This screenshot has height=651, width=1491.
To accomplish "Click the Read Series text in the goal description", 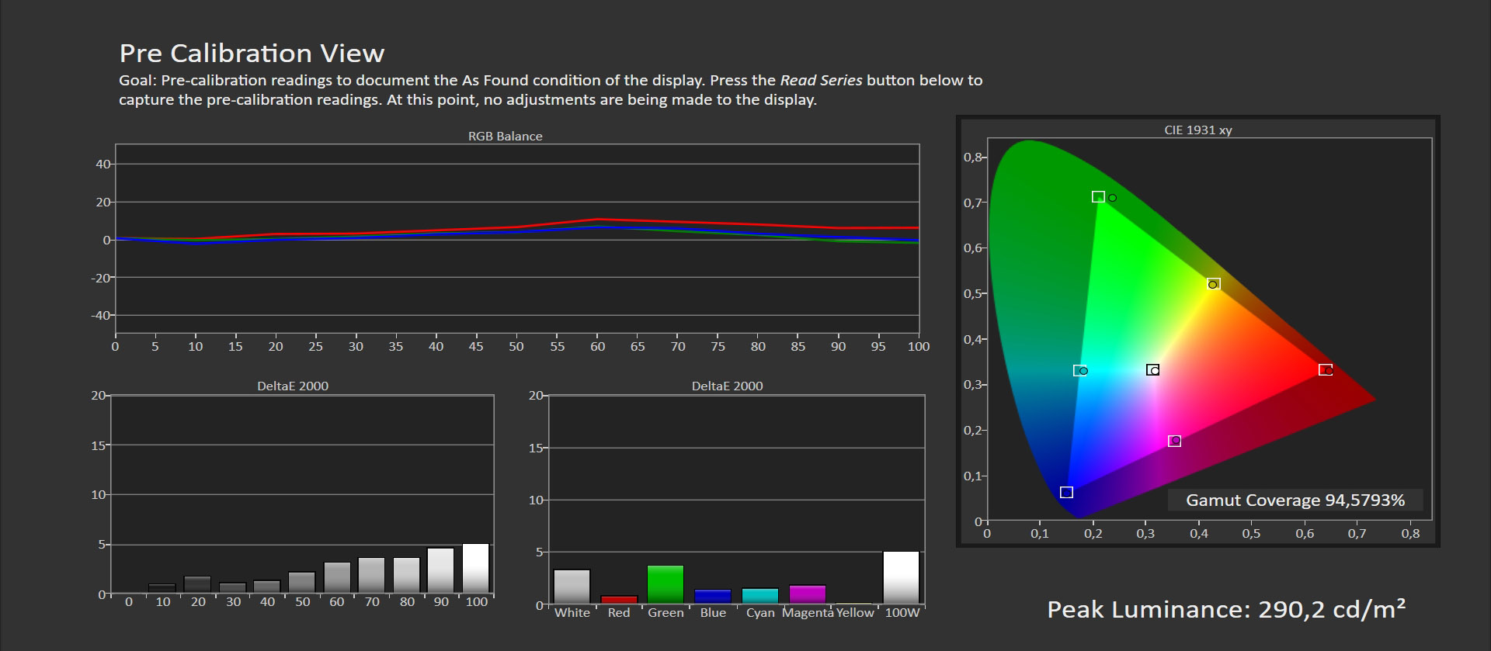I will click(821, 80).
